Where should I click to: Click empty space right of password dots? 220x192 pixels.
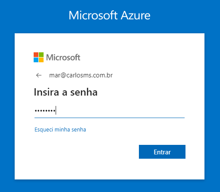119,111
